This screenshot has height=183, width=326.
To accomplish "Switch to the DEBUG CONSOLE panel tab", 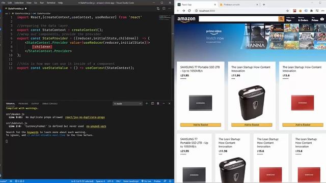I will (50, 104).
